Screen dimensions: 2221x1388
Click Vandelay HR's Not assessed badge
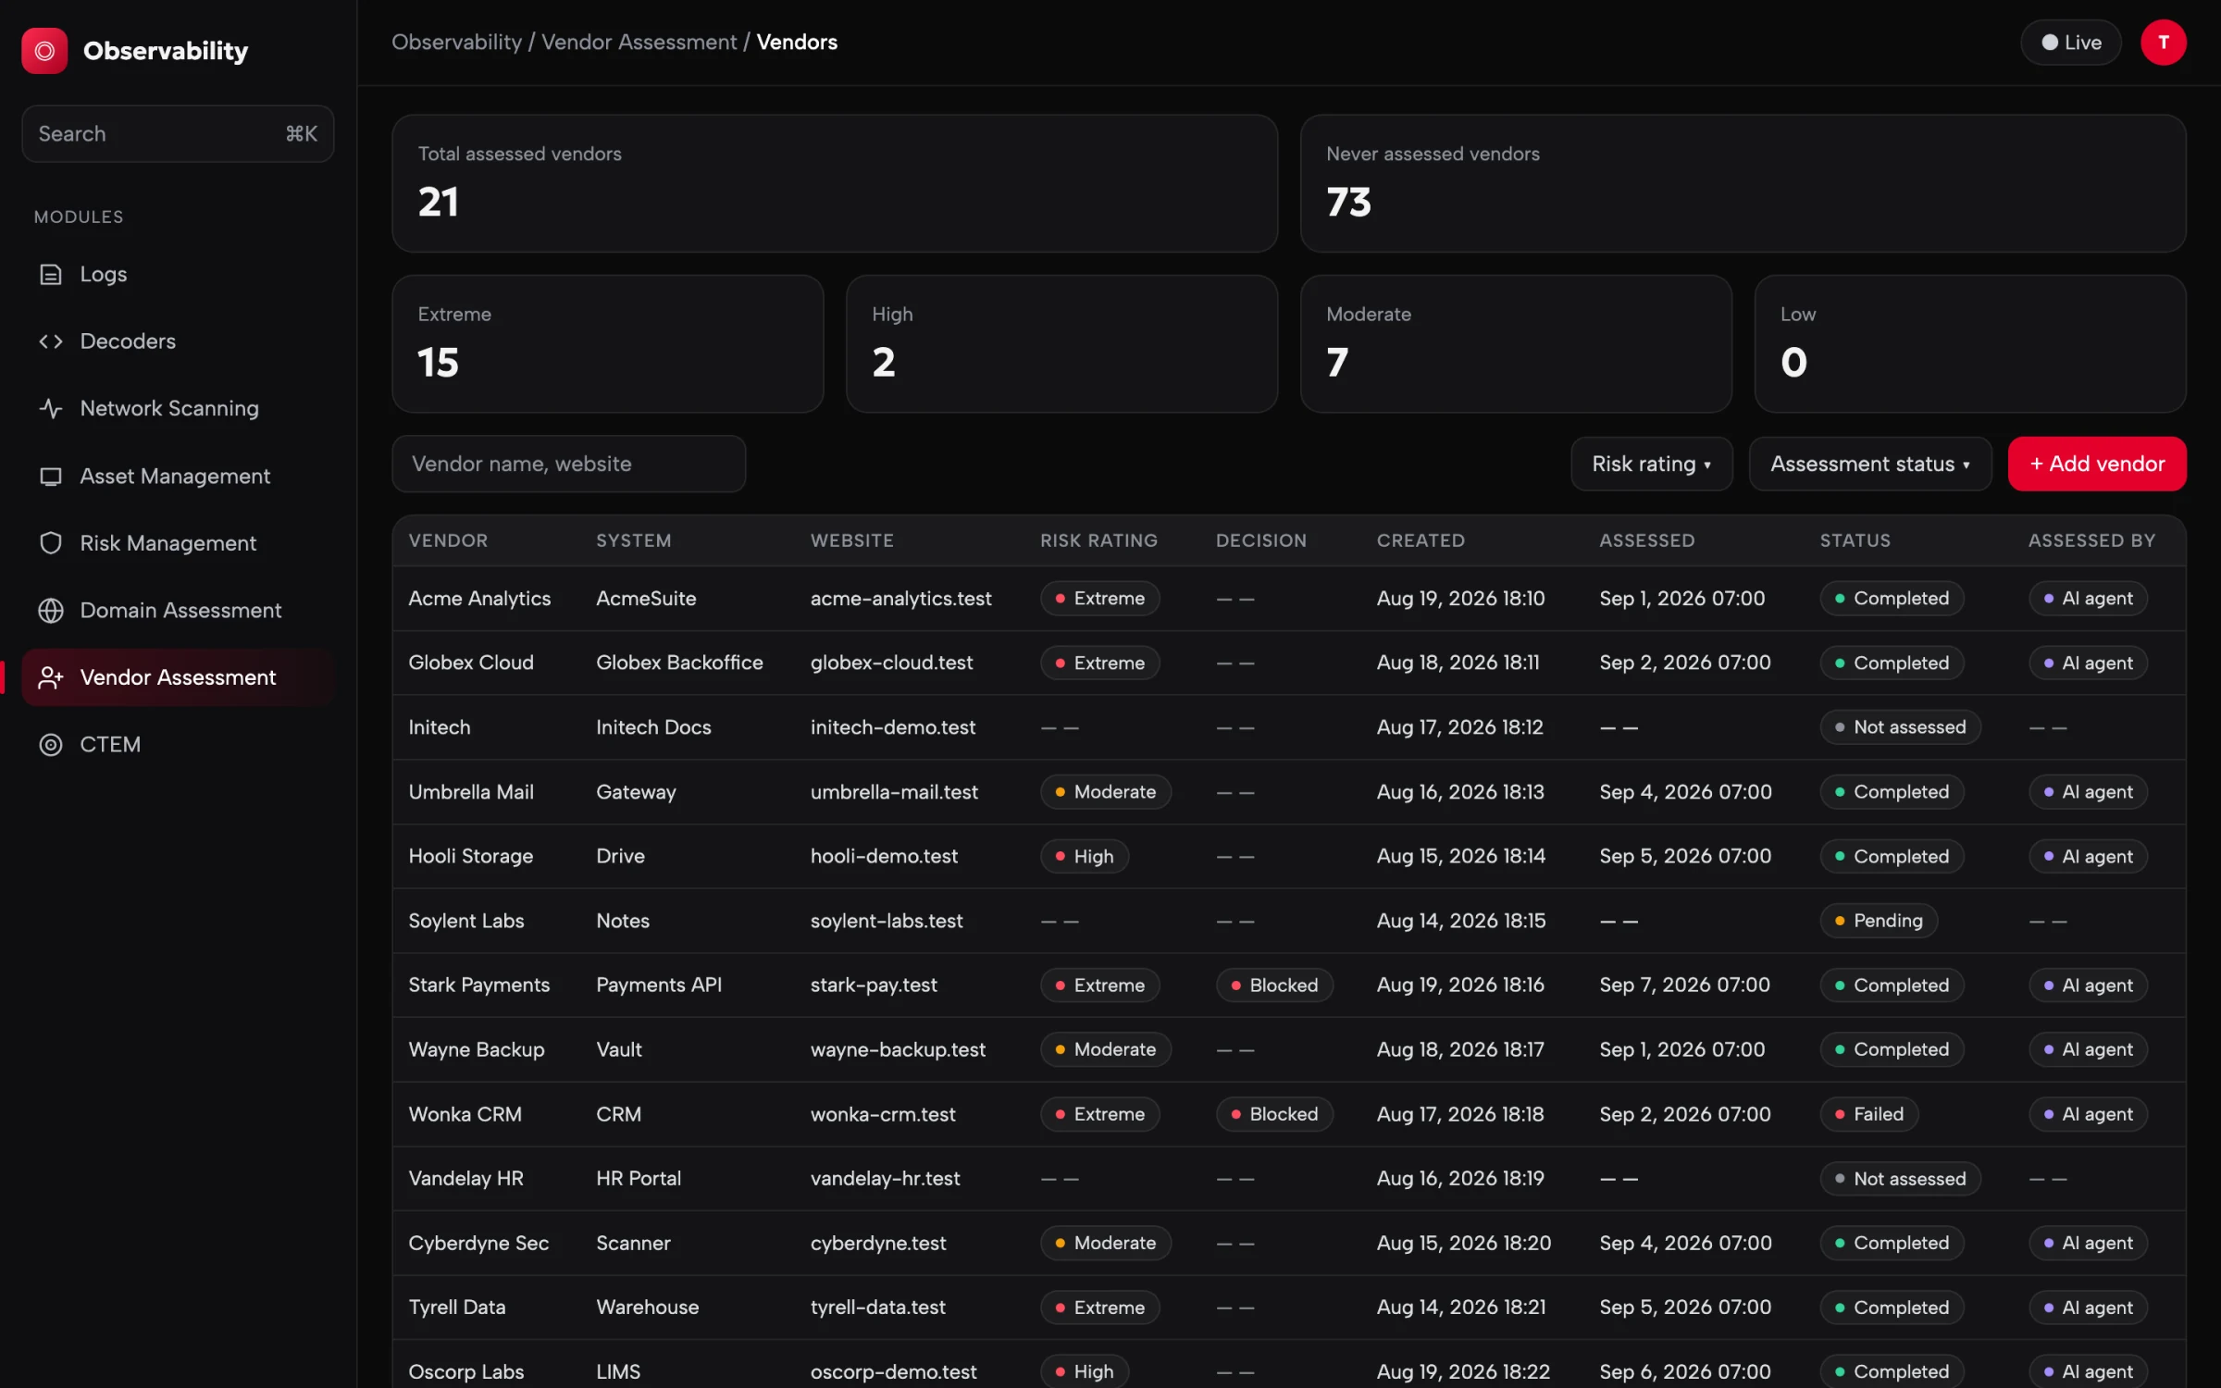(x=1900, y=1179)
